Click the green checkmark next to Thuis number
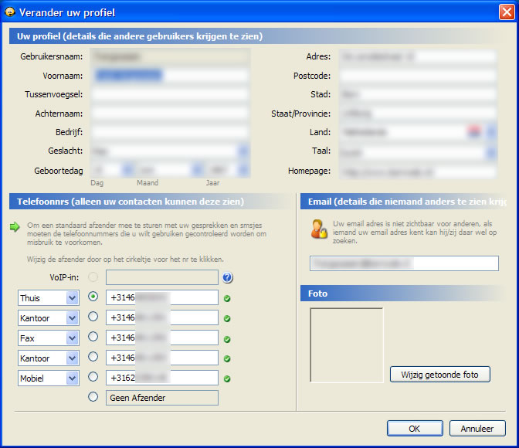Image resolution: width=519 pixels, height=448 pixels. [x=228, y=298]
